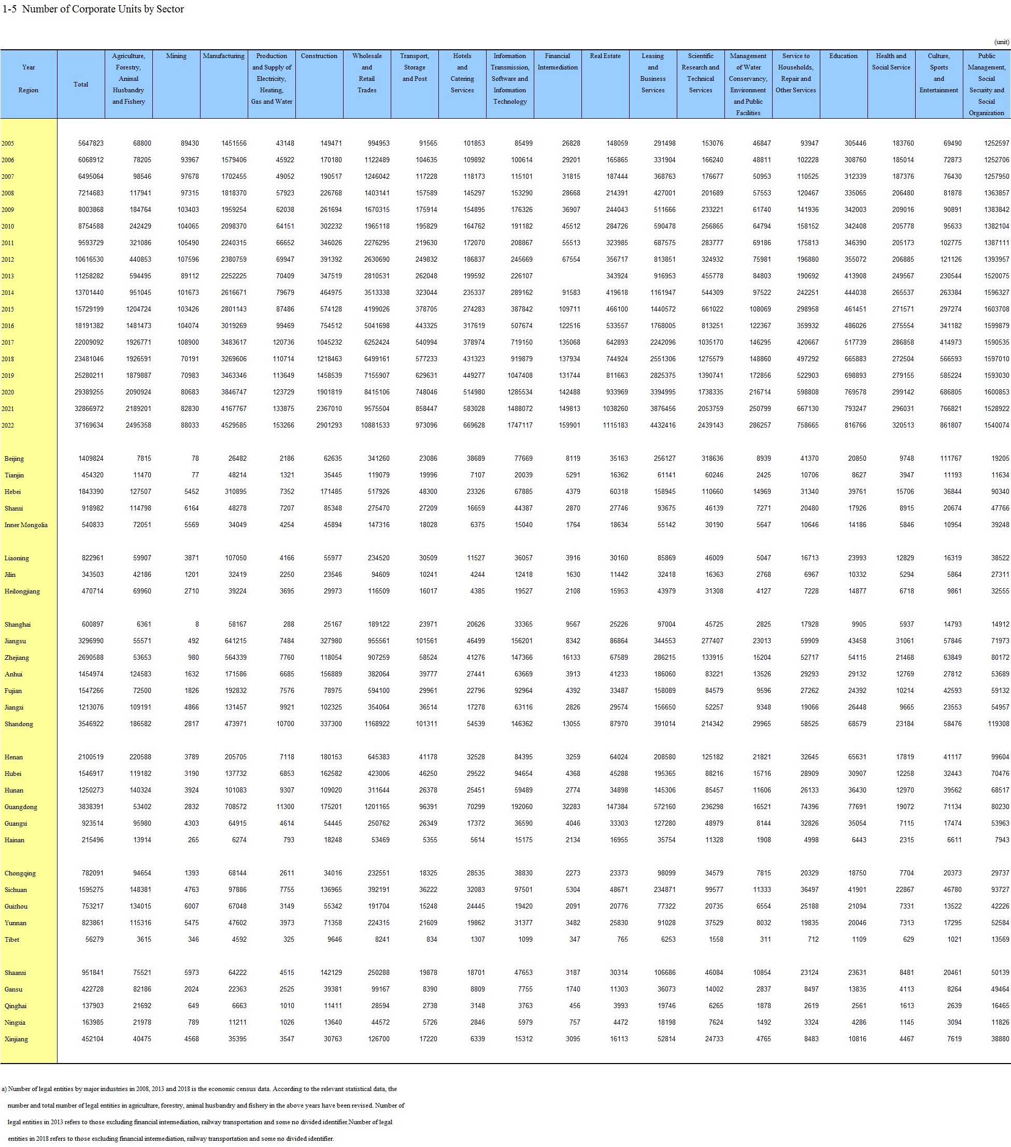The width and height of the screenshot is (1011, 1147).
Task: Select 2022 manufacturing value 4529585
Action: tap(234, 426)
